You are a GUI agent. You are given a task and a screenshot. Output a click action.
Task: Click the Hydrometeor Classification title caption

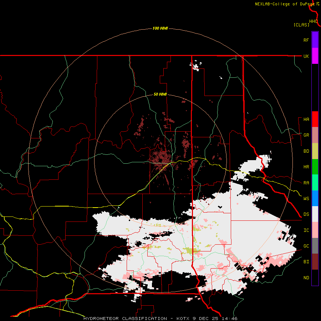coord(160,319)
